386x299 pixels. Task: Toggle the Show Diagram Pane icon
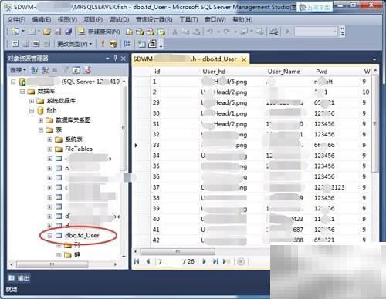[15, 44]
